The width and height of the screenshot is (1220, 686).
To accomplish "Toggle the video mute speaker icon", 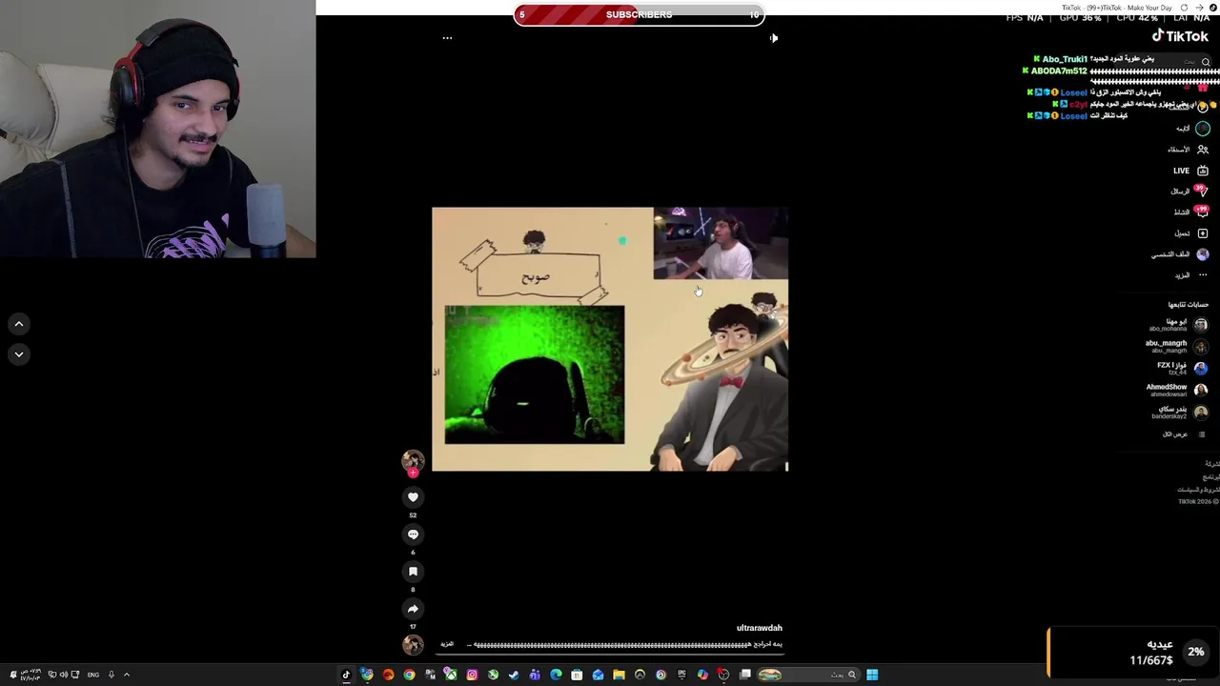I will coord(773,38).
